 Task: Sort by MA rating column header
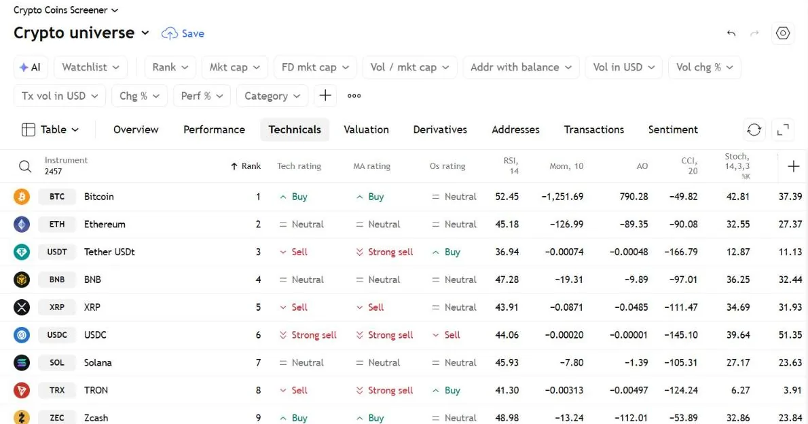(x=371, y=166)
